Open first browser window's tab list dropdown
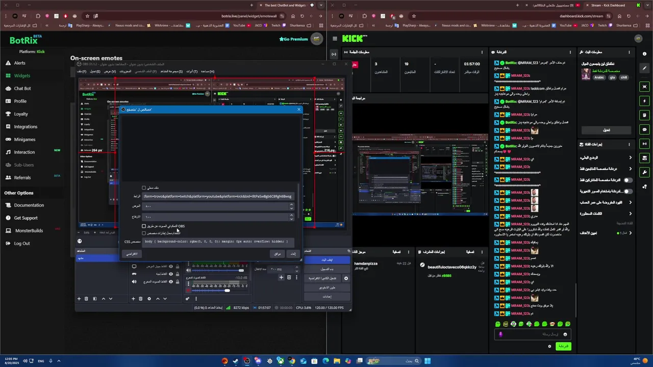 click(320, 5)
